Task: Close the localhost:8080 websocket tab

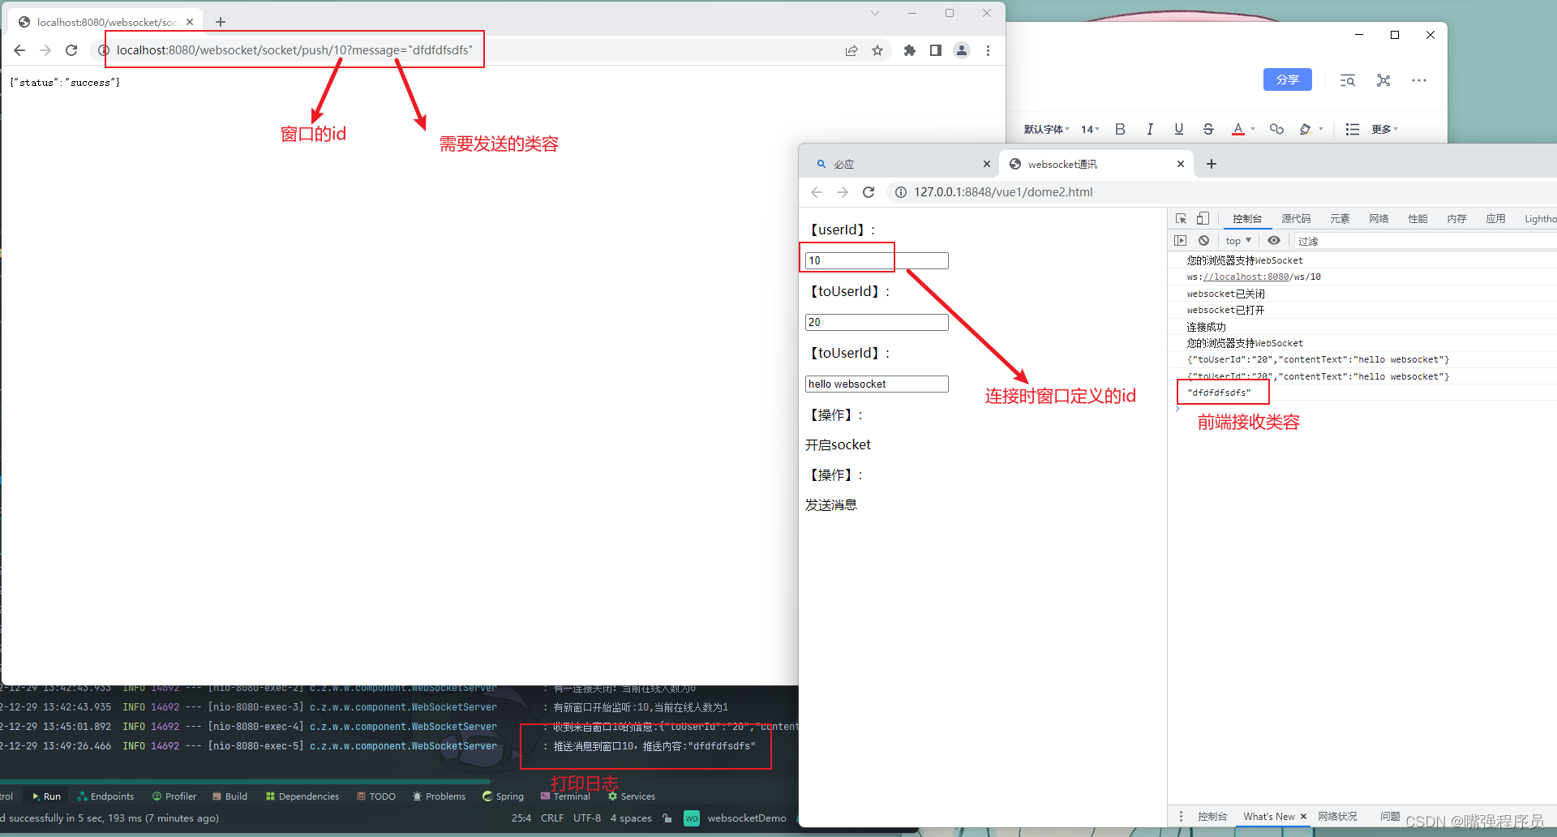Action: (190, 22)
